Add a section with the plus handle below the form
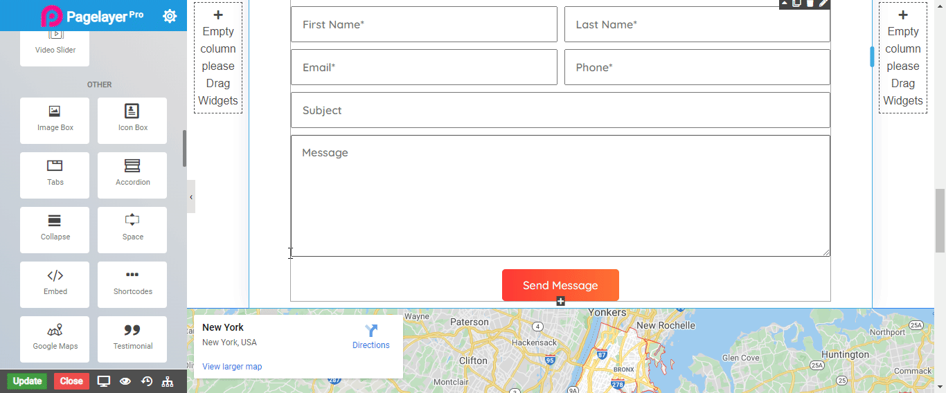This screenshot has width=946, height=393. click(x=560, y=301)
